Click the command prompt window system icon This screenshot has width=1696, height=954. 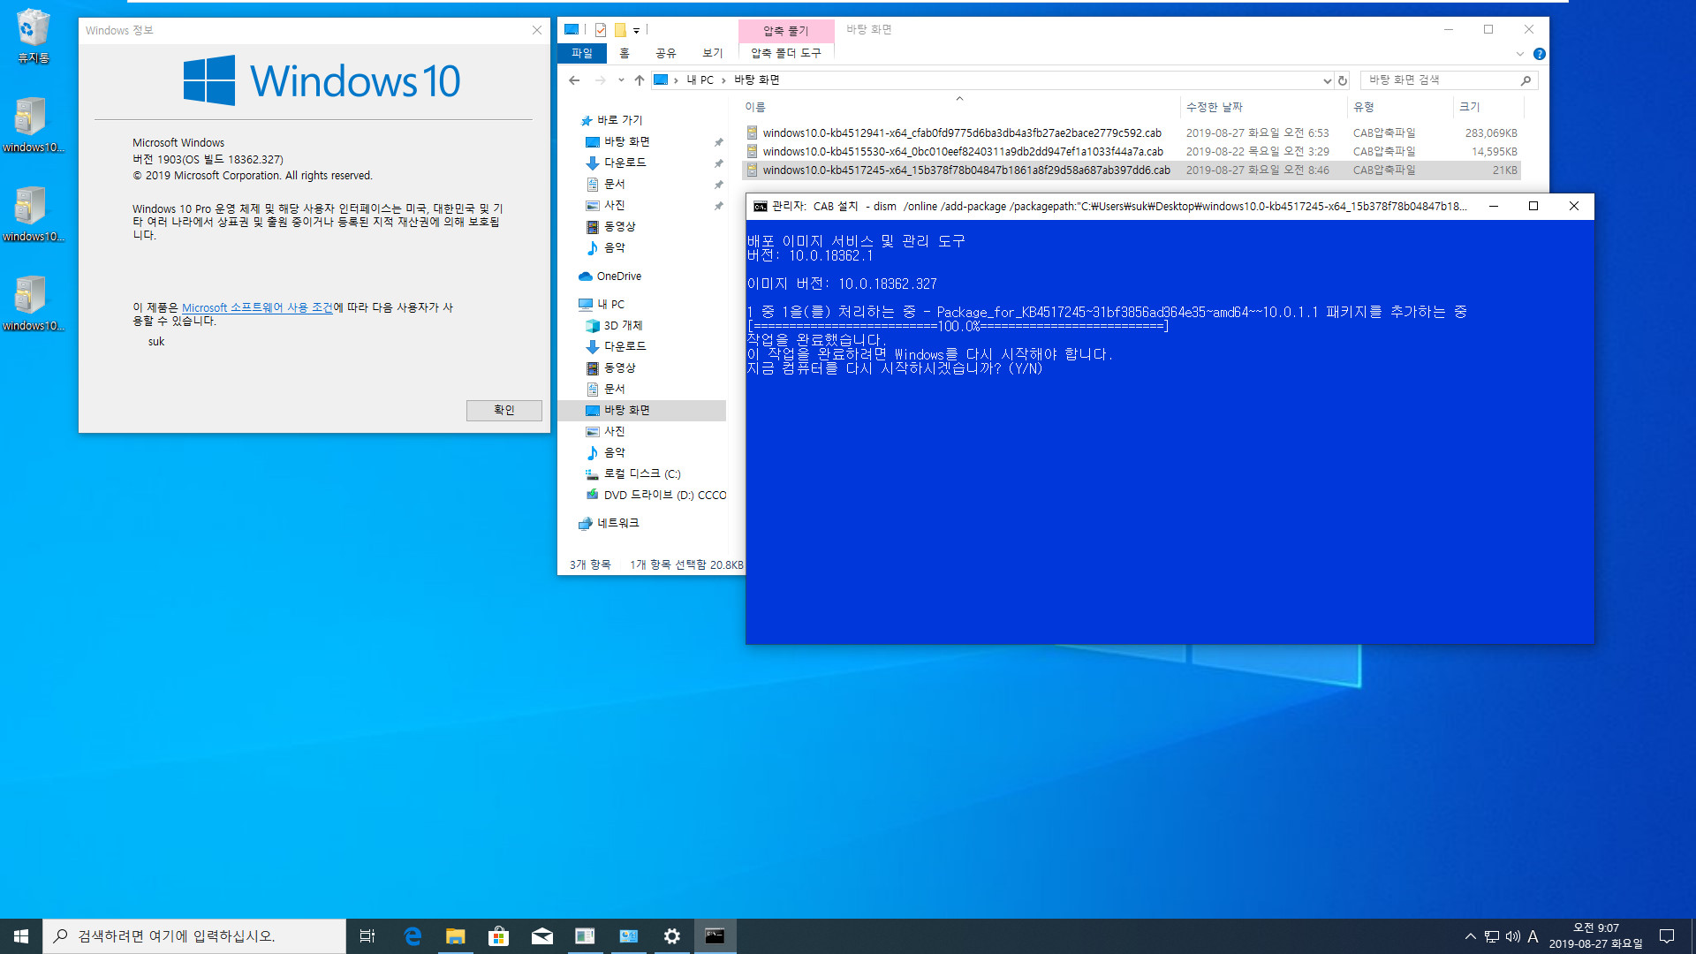(760, 207)
